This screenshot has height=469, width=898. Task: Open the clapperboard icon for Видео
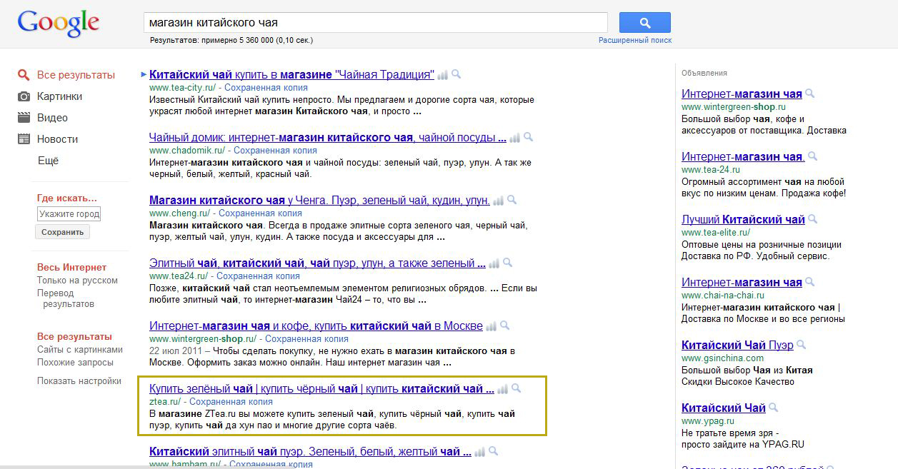(24, 118)
